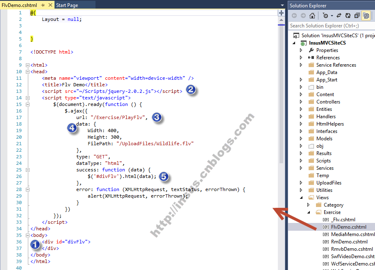Click the Temp folder icon

311,175
